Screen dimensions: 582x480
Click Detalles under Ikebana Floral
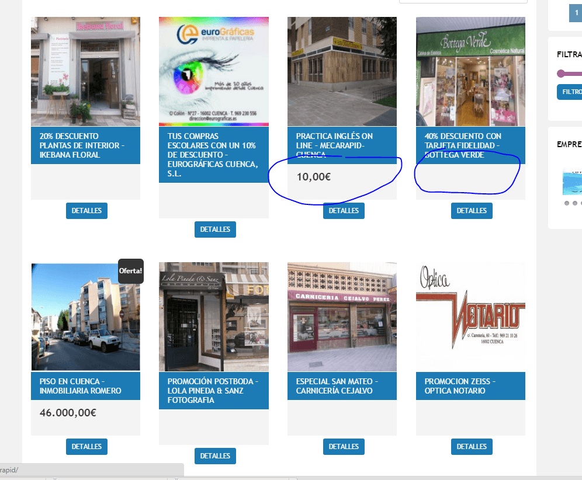pos(86,211)
